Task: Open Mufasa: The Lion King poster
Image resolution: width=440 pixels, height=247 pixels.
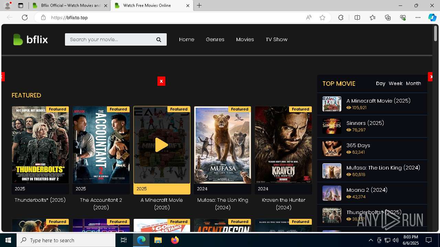Action: [222, 145]
